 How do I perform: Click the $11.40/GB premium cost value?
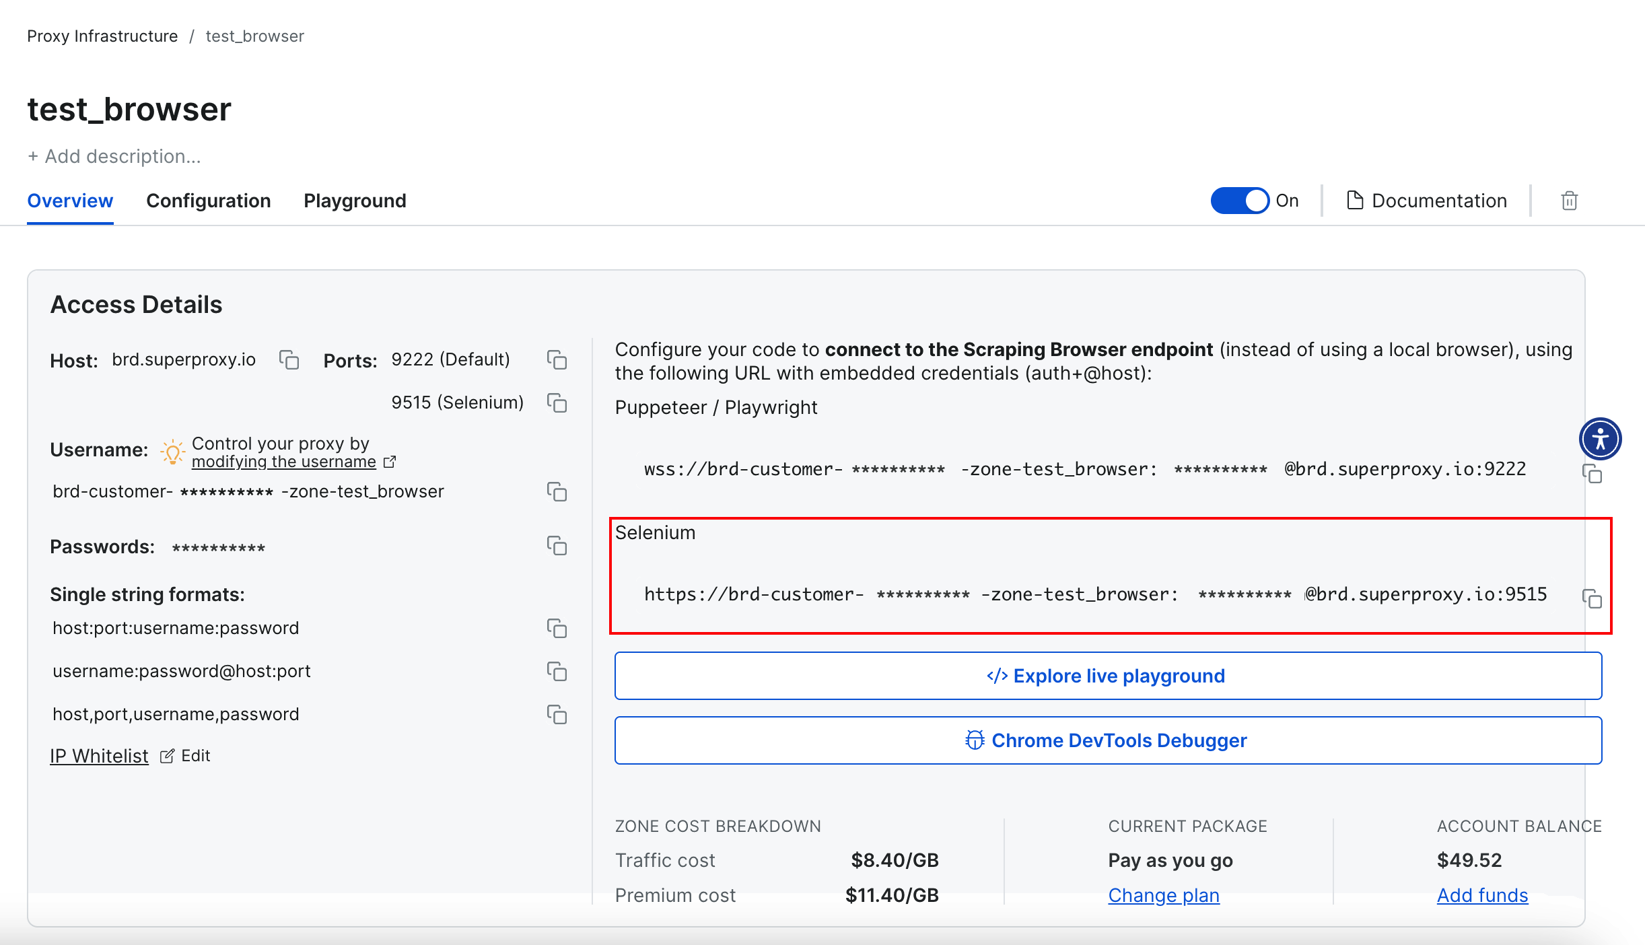pyautogui.click(x=892, y=895)
